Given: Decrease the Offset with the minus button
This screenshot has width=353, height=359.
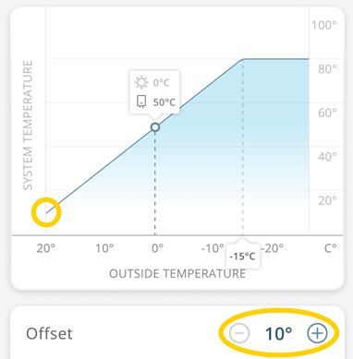Looking at the screenshot, I should coord(239,333).
